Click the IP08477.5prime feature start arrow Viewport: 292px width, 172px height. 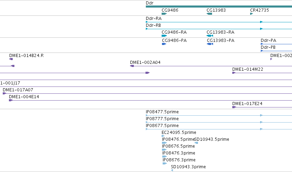pyautogui.click(x=147, y=115)
